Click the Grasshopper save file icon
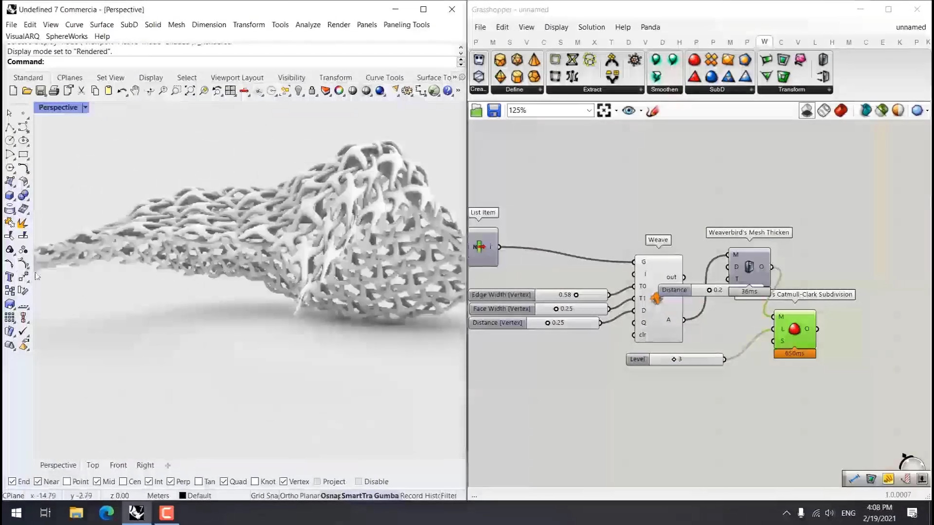The width and height of the screenshot is (934, 525). 494,111
